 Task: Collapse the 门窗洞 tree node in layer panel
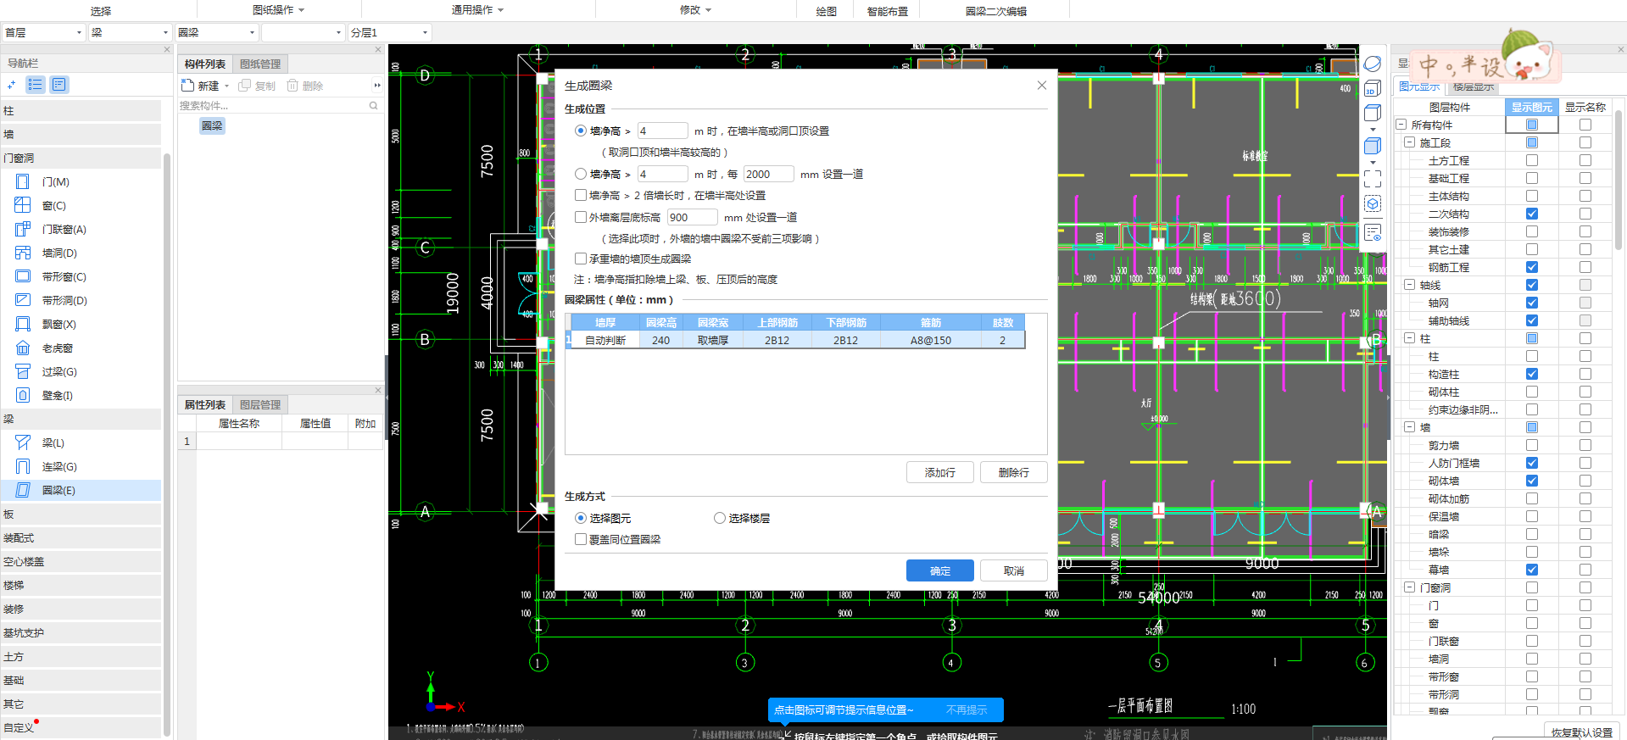pos(1409,587)
